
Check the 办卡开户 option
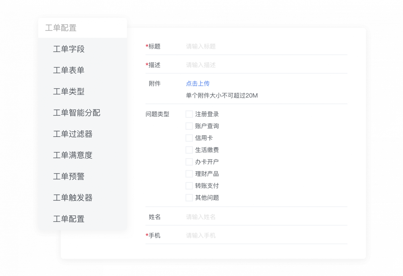[189, 162]
